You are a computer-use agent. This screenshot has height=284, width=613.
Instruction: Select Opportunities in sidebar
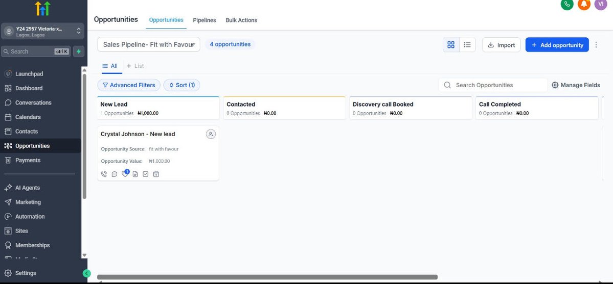click(x=41, y=146)
